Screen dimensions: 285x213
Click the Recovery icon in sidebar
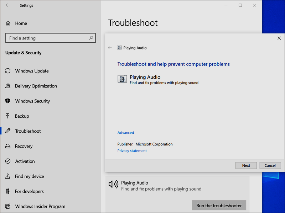[8, 146]
